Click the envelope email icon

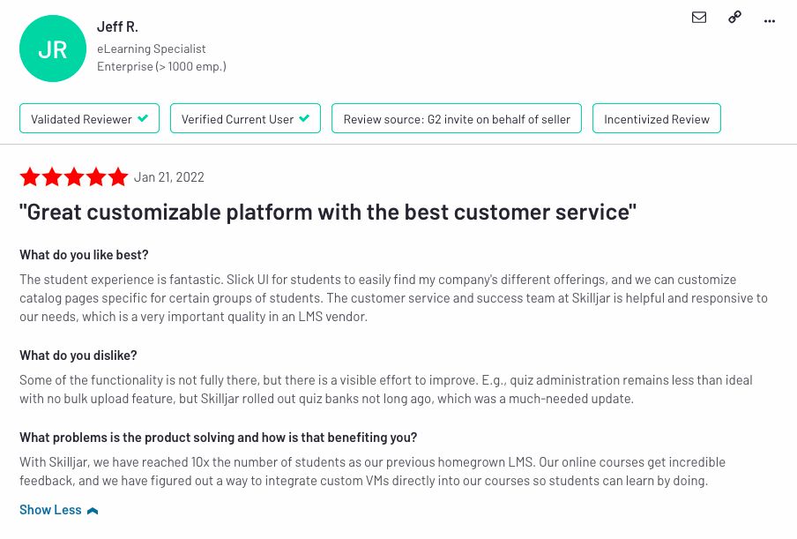(699, 18)
